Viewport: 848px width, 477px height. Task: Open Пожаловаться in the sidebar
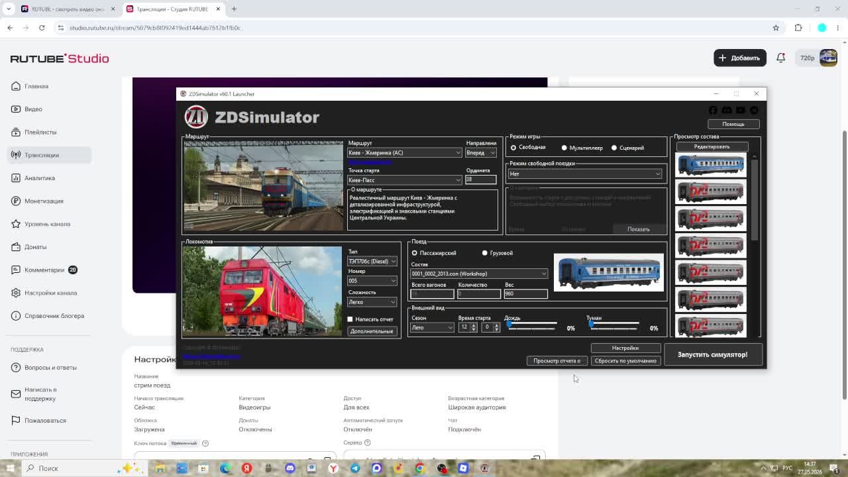[45, 421]
